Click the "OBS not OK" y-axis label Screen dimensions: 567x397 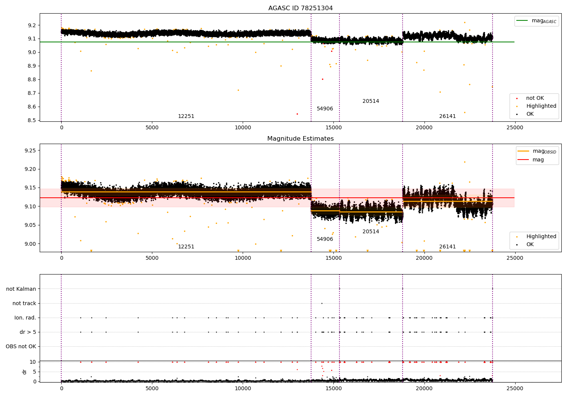click(x=21, y=347)
